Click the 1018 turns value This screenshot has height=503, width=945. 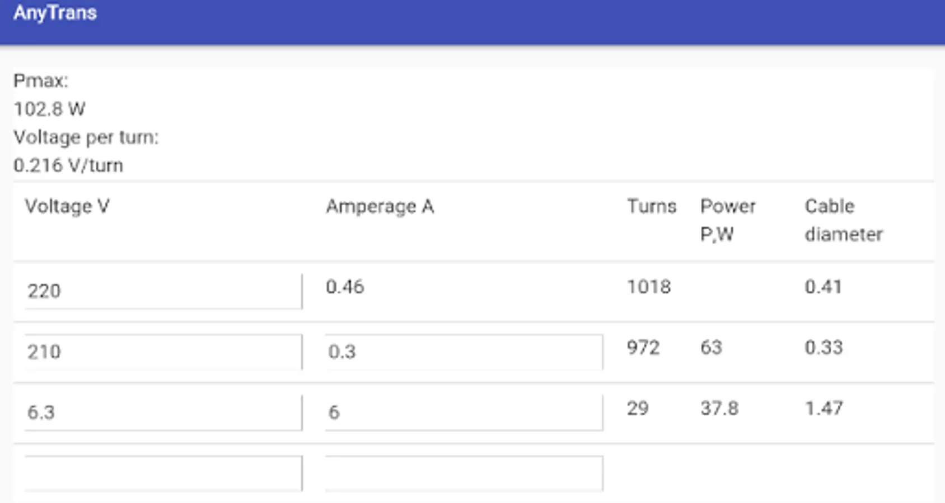(x=648, y=287)
